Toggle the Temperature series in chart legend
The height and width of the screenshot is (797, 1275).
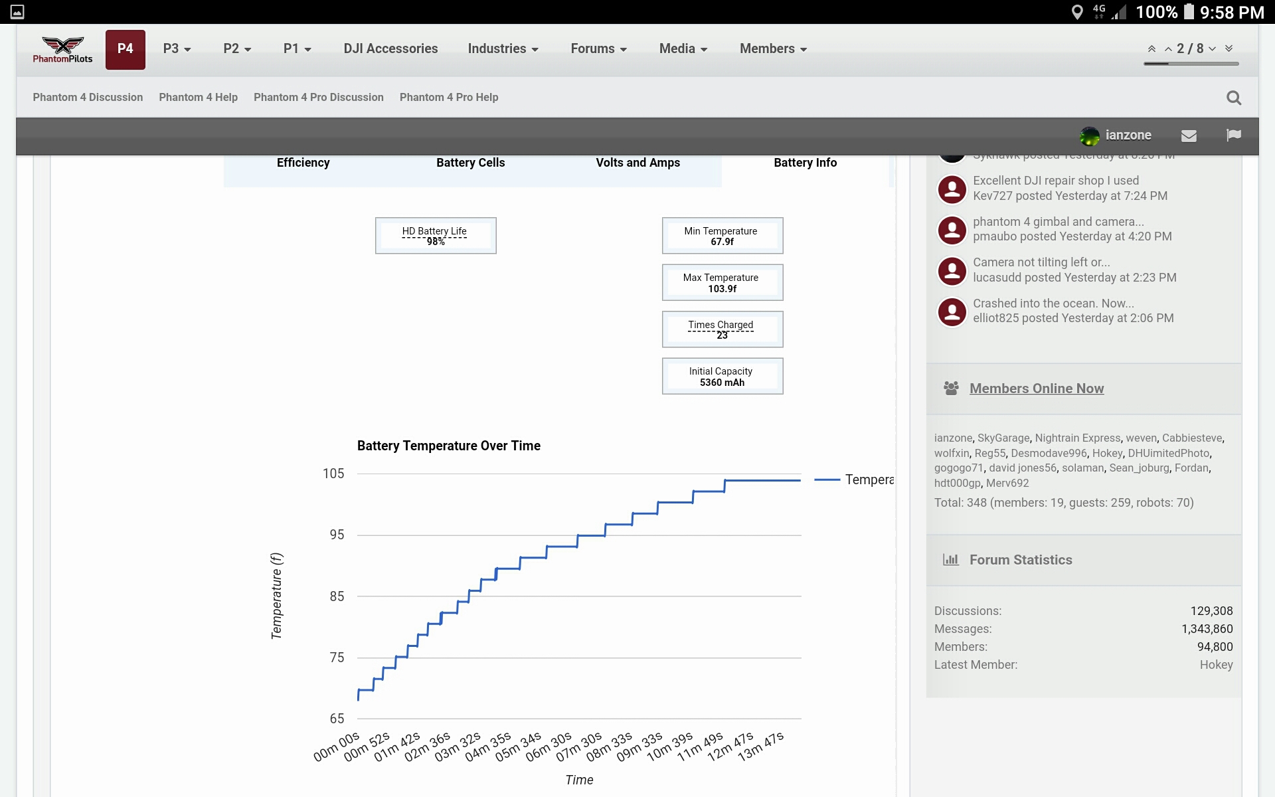[854, 480]
